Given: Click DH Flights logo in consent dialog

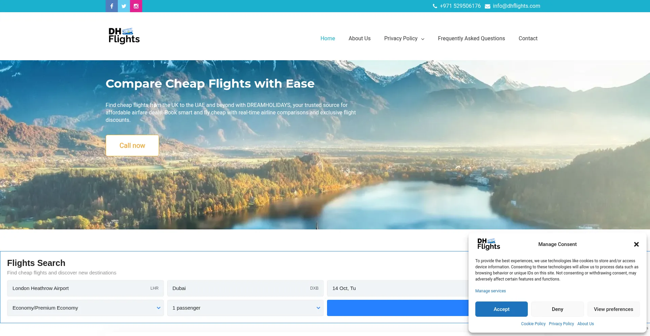Looking at the screenshot, I should 489,244.
